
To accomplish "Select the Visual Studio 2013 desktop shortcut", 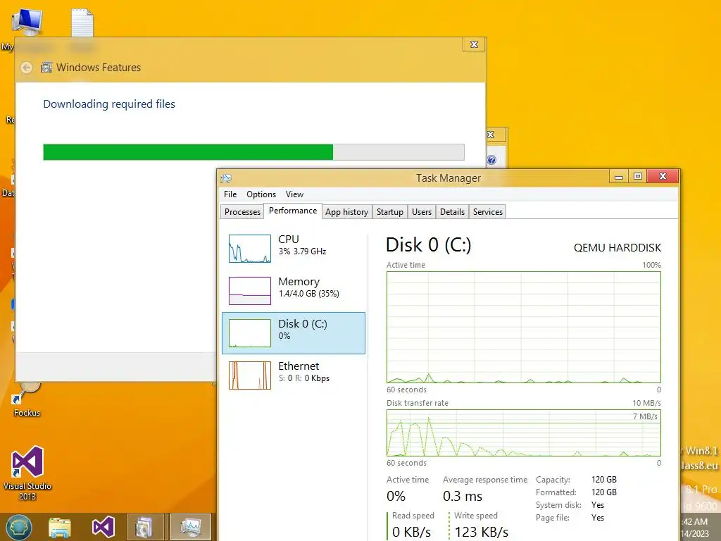I will (x=27, y=473).
